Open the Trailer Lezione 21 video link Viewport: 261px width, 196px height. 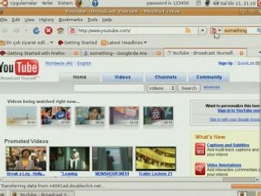(x=156, y=174)
